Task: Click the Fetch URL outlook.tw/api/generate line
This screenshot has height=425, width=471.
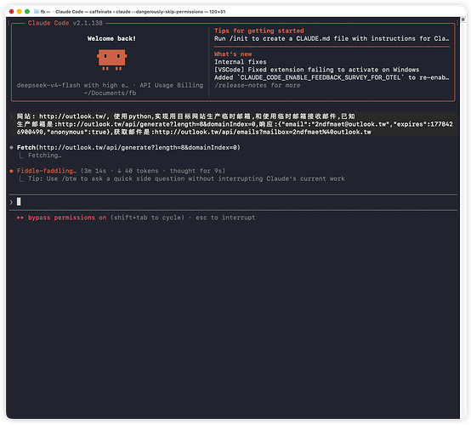Action: coord(128,147)
